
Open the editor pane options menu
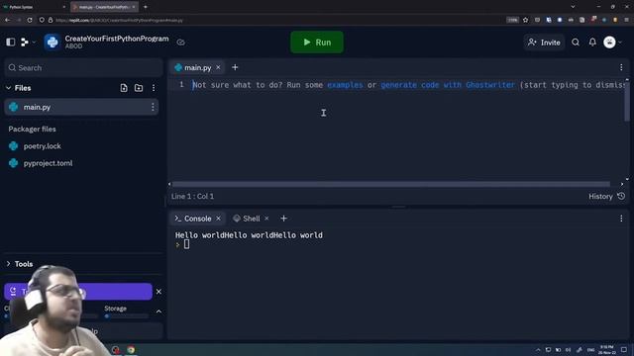pos(621,67)
